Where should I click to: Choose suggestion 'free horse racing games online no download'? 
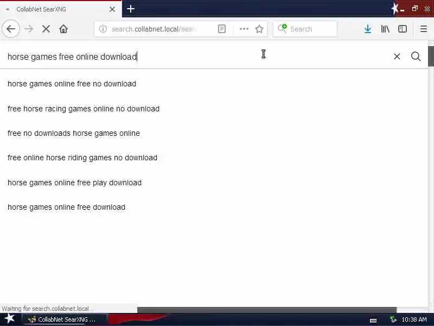(84, 109)
